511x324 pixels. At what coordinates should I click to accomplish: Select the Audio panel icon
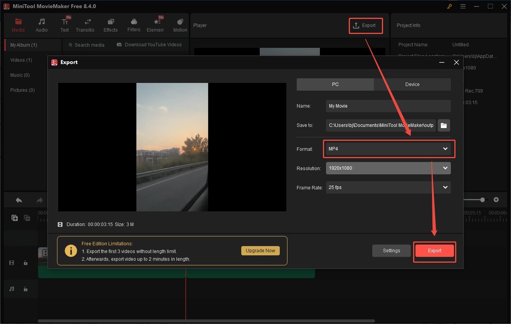(41, 24)
